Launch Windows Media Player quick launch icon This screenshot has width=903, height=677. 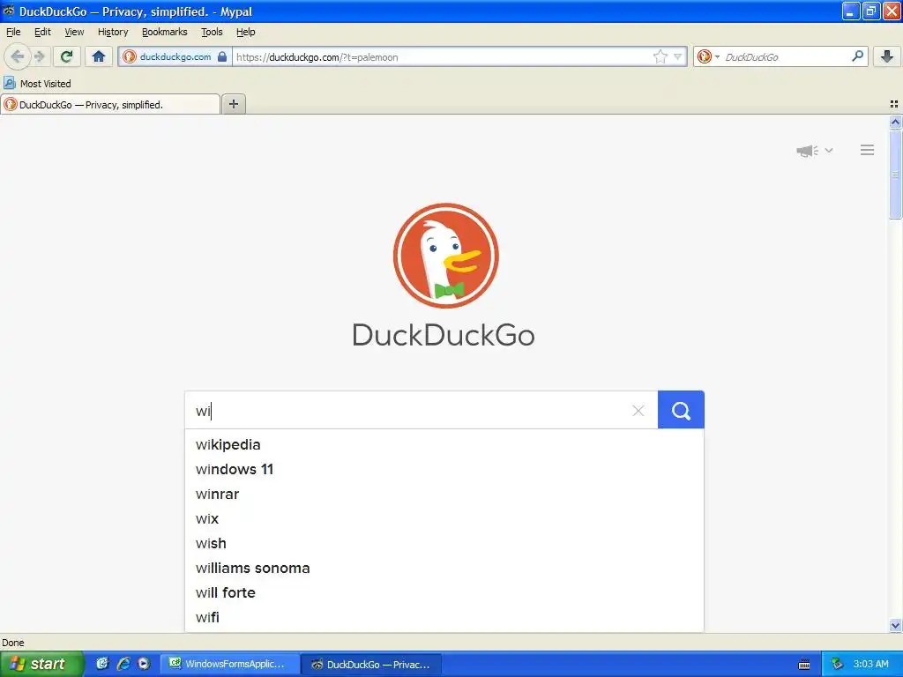point(144,664)
